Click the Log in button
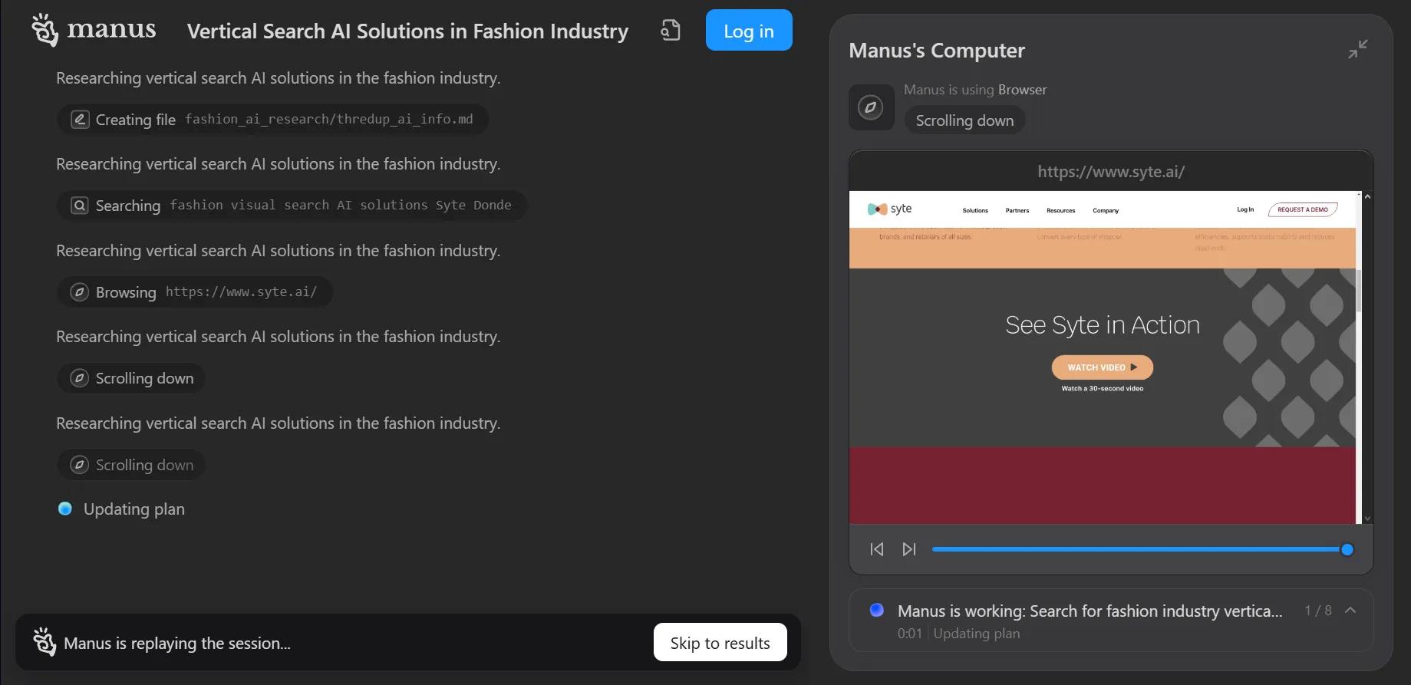This screenshot has height=685, width=1411. [749, 31]
